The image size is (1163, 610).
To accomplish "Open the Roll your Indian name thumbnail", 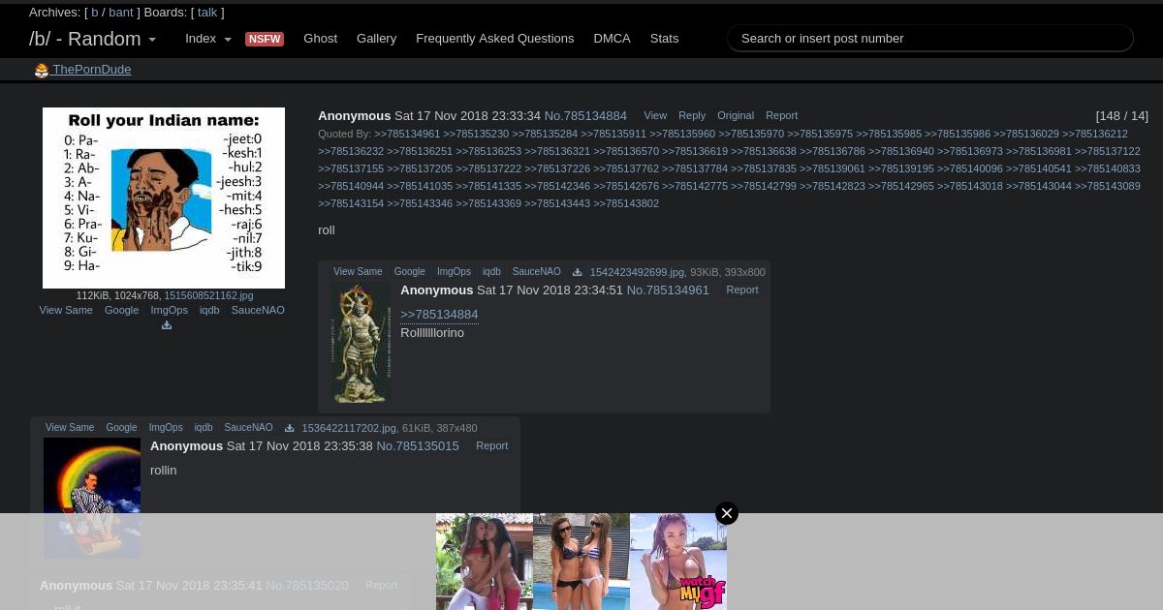I will coord(164,198).
